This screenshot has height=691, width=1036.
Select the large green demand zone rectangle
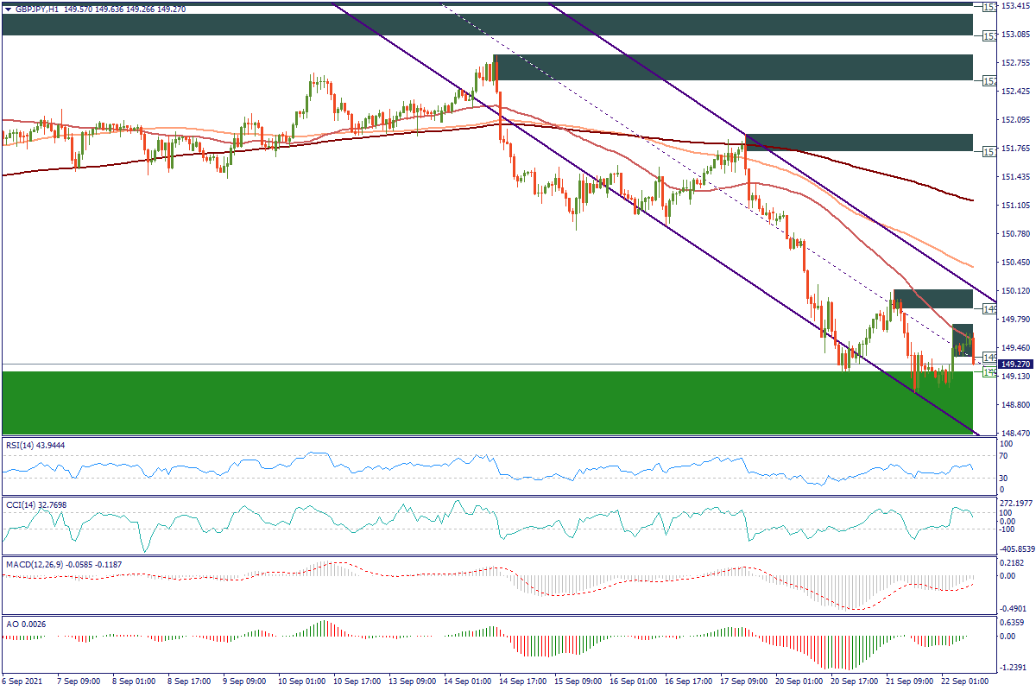483,402
